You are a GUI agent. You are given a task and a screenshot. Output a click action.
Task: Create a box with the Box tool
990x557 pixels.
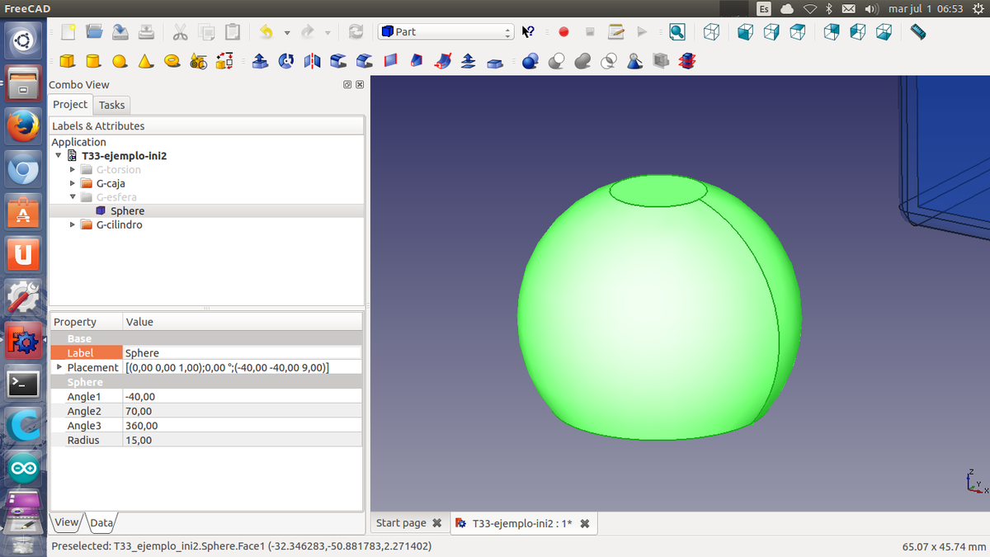tap(68, 61)
